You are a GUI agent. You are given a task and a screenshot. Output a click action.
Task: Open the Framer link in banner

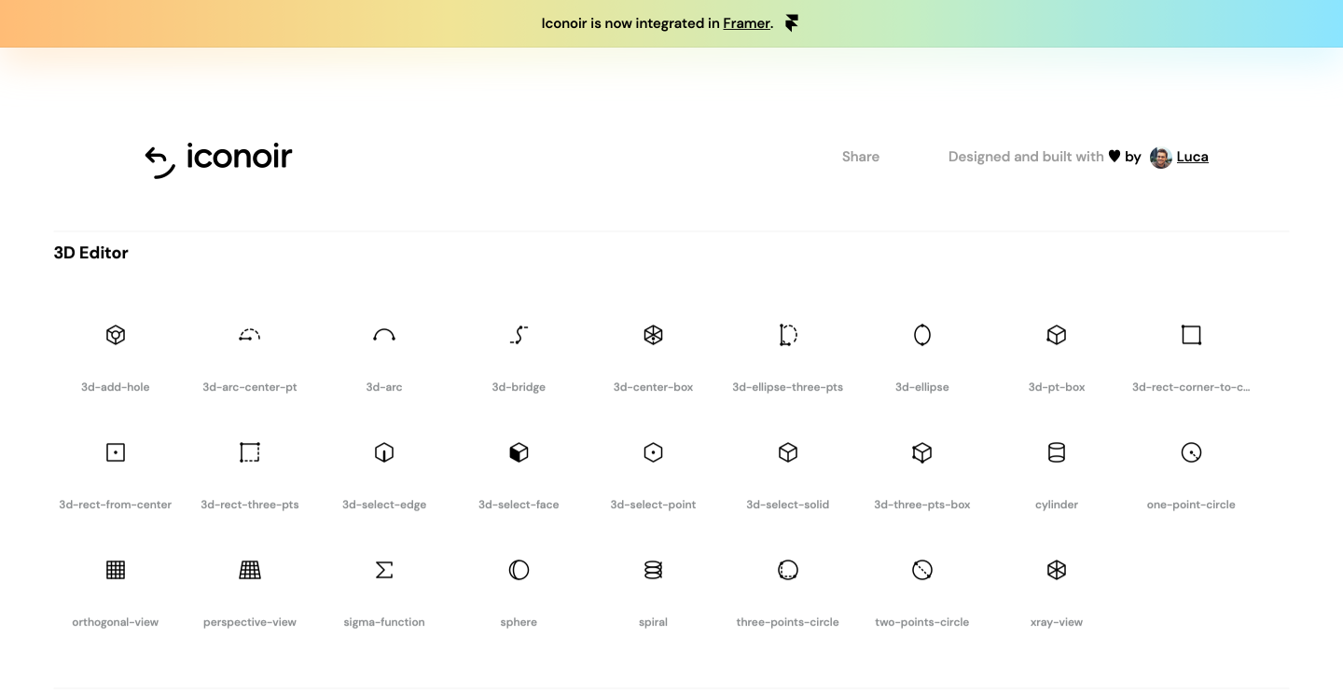(x=746, y=23)
